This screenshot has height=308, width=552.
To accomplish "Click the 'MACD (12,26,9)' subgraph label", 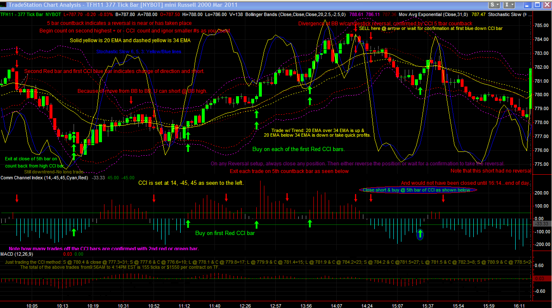I will click(16, 254).
